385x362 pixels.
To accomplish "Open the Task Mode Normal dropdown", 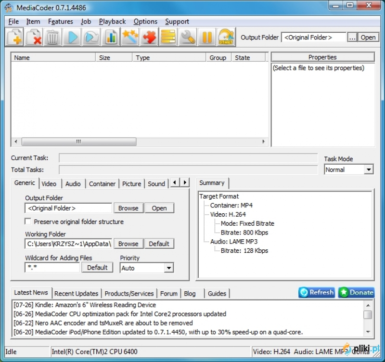I will (368, 169).
